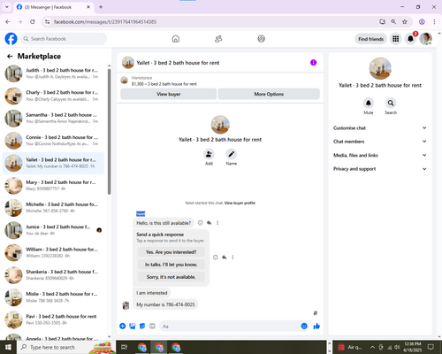Image resolution: width=442 pixels, height=354 pixels.
Task: Bookmark this page with star icon
Action: [x=405, y=21]
